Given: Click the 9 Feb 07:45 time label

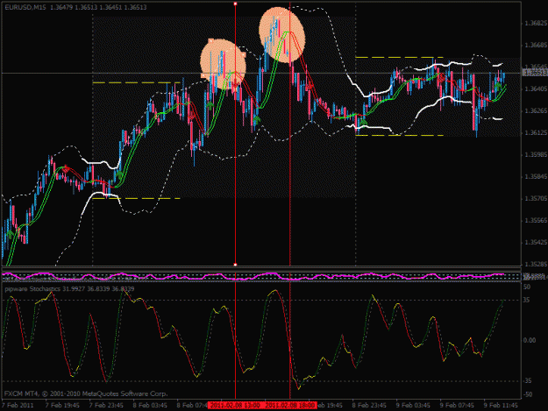Looking at the screenshot, I should (x=457, y=406).
